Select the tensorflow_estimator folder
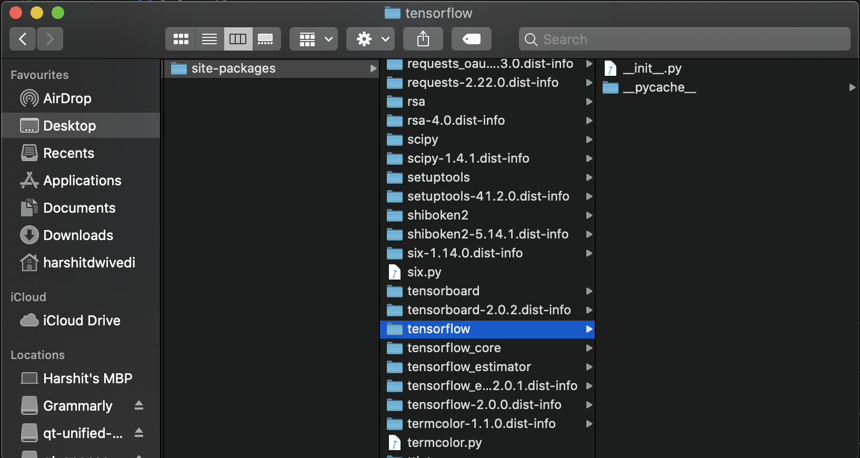This screenshot has height=458, width=860. click(x=487, y=367)
